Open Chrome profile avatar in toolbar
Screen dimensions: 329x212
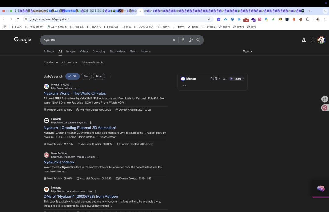tap(318, 19)
